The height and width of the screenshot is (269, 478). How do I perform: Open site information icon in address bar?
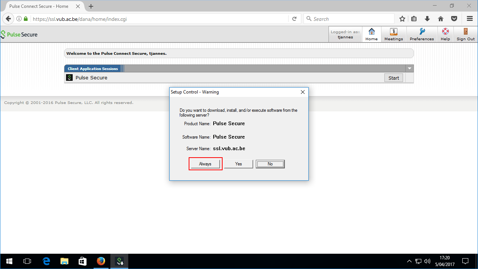19,19
